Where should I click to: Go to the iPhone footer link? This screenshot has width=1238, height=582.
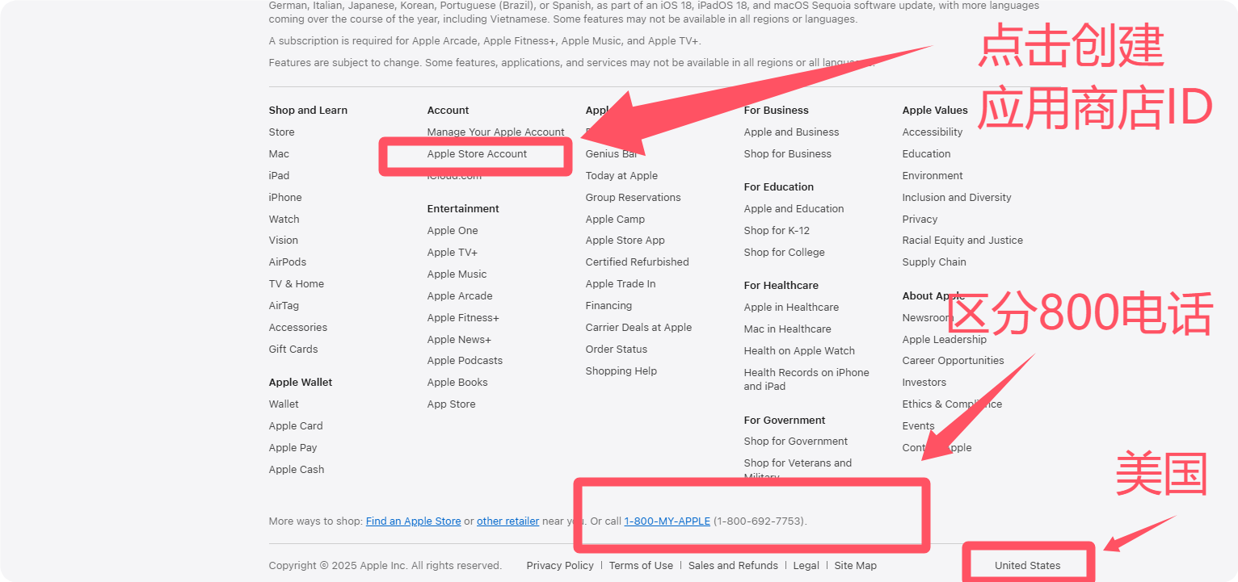285,198
